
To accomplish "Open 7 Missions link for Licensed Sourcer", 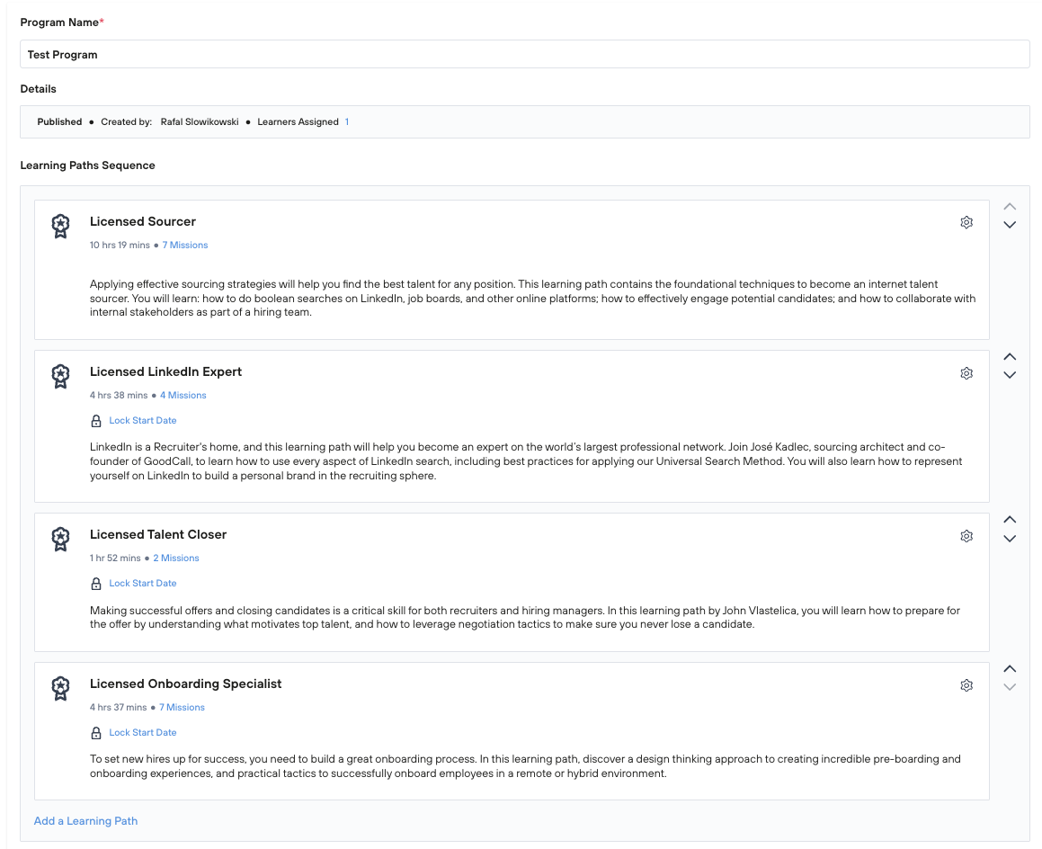I will point(185,246).
